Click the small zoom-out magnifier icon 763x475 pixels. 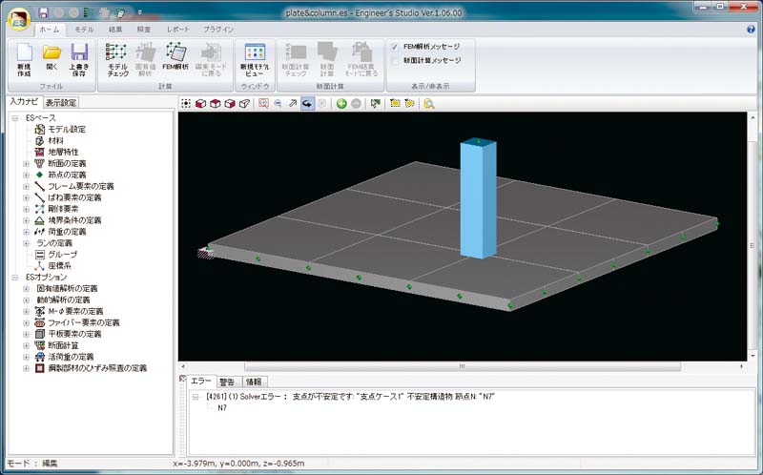(278, 103)
